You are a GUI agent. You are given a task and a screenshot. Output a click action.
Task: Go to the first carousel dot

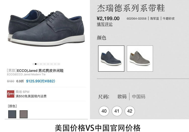pos(36,64)
